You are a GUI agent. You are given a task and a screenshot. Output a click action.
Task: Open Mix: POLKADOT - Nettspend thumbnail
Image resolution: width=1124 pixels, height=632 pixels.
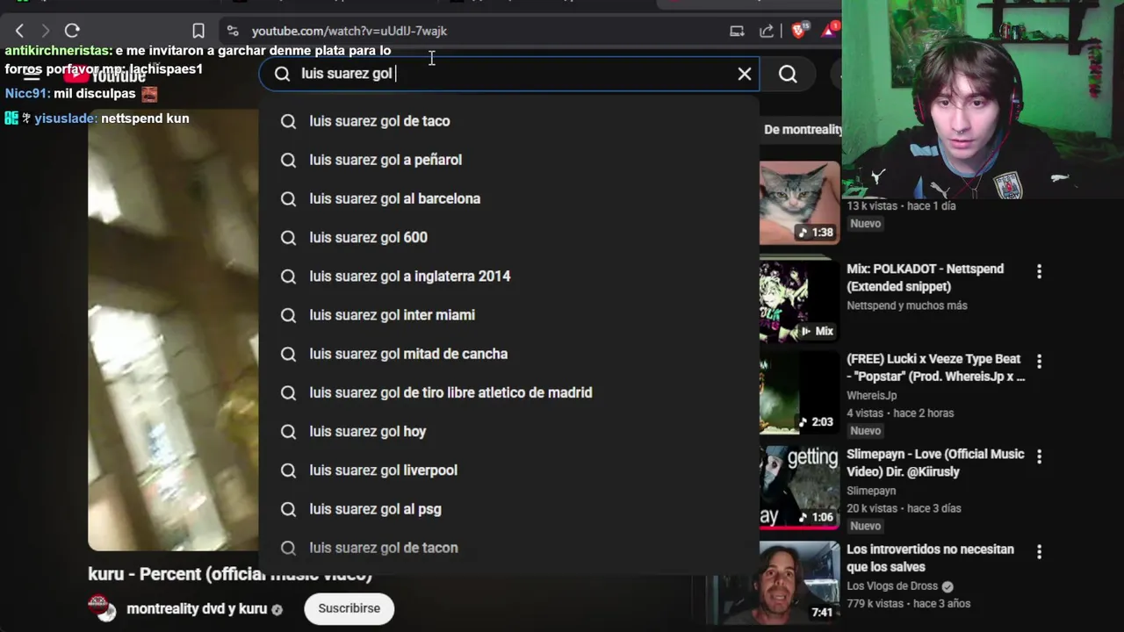pyautogui.click(x=799, y=300)
